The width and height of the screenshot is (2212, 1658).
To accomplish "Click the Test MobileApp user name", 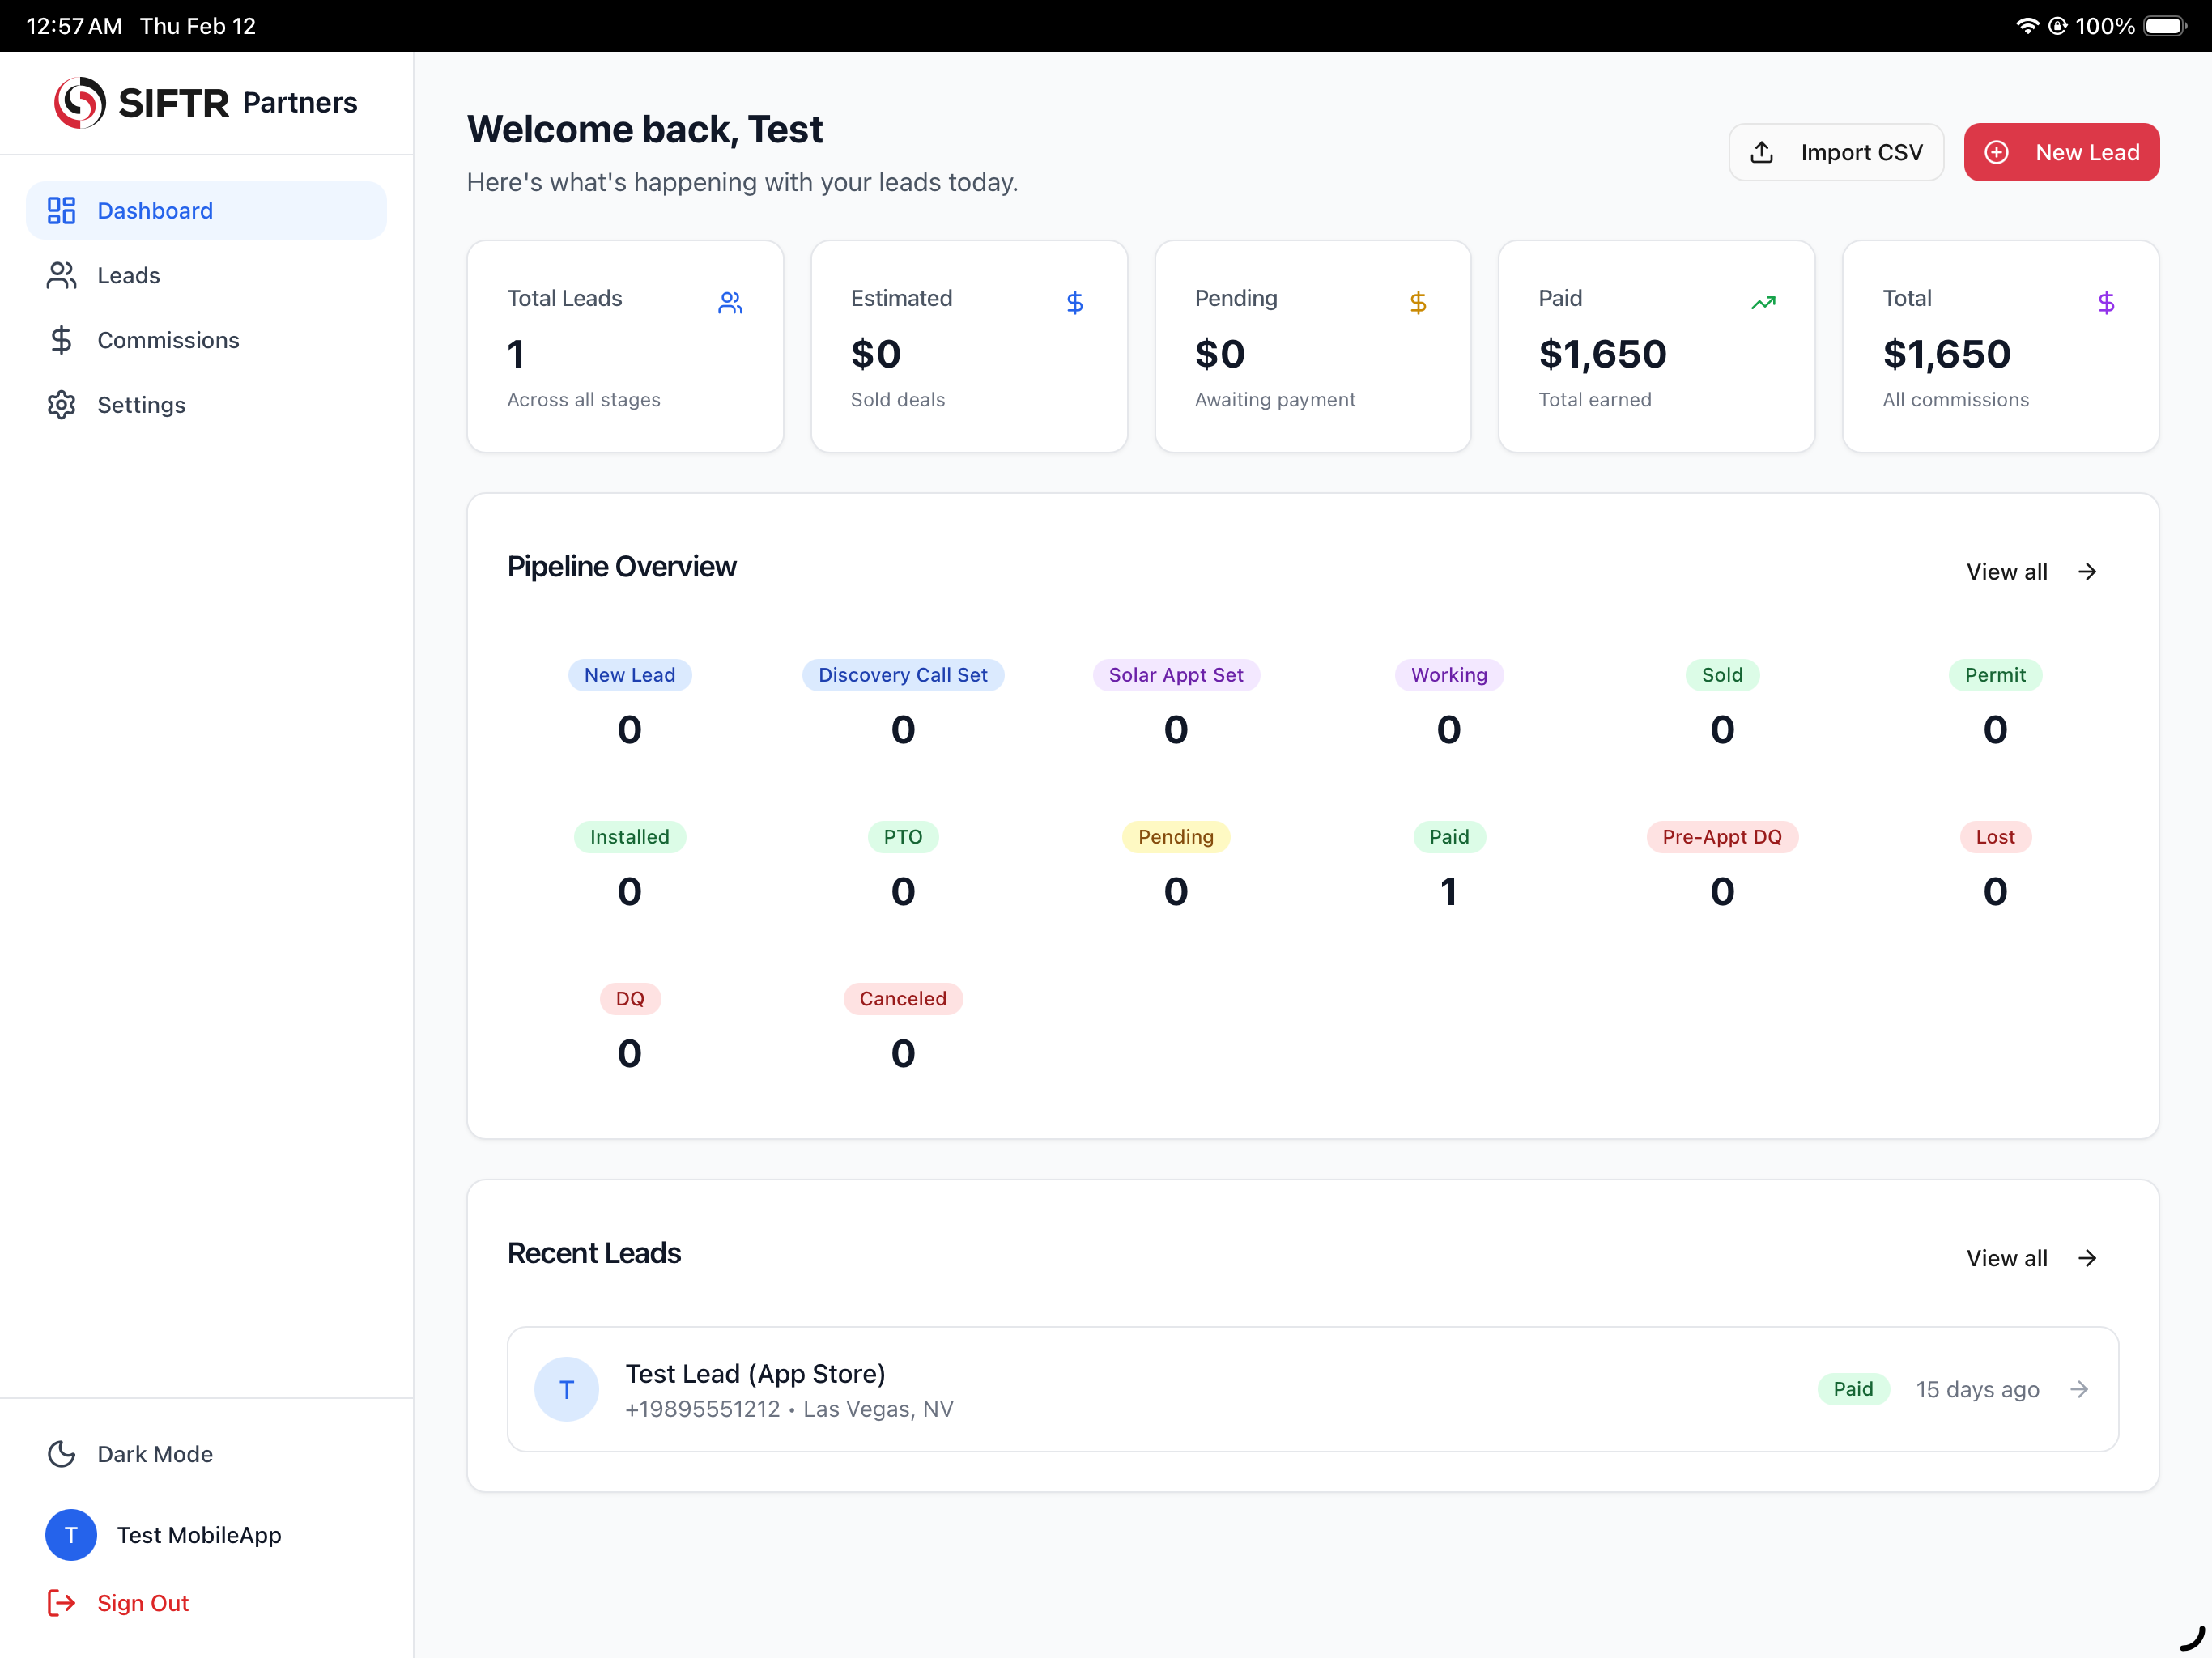I will (199, 1535).
